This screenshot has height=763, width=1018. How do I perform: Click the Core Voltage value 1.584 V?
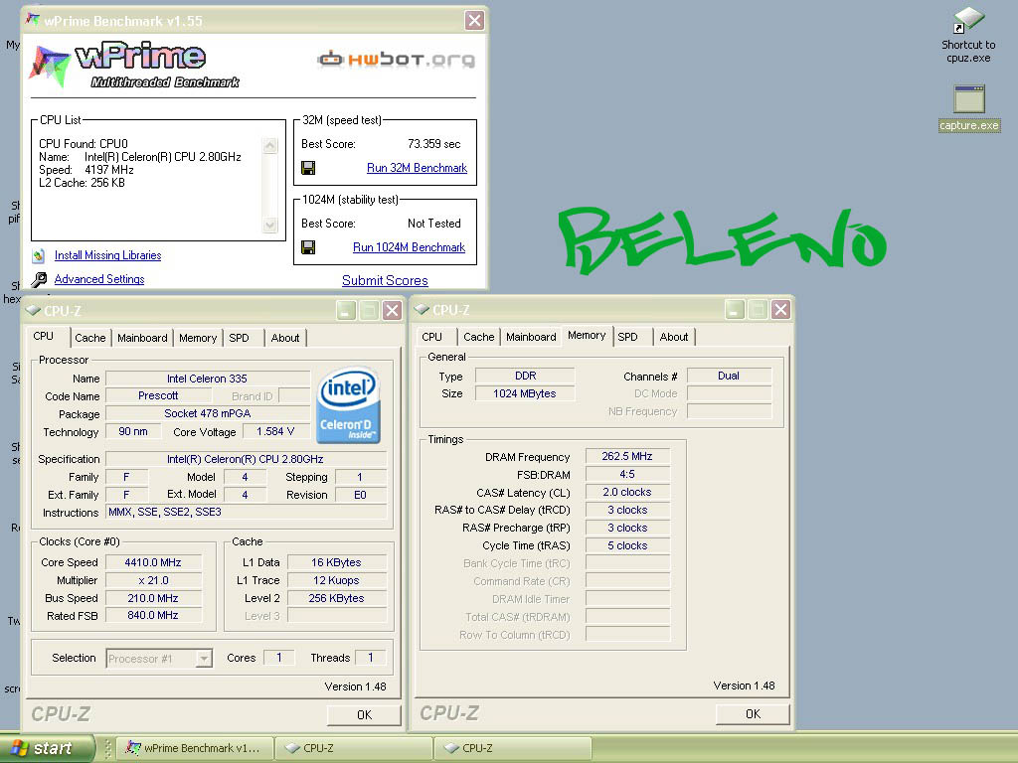[x=275, y=431]
